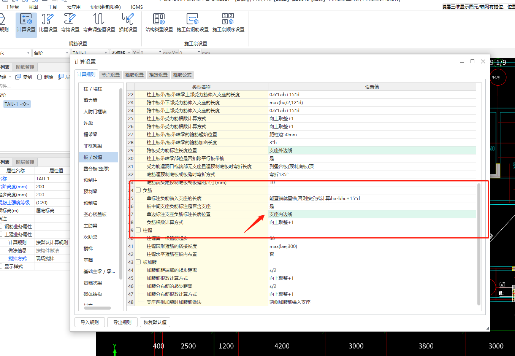Screen dimensions: 515x356
Task: Open 弯钩设置 ribbon tool
Action: coord(70,23)
